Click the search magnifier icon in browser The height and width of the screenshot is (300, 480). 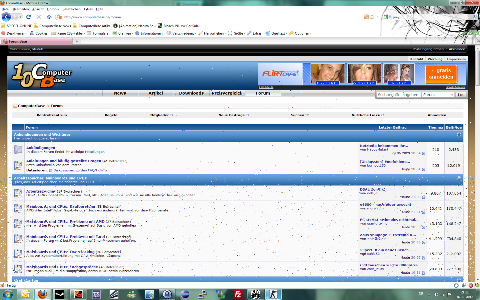(x=475, y=17)
